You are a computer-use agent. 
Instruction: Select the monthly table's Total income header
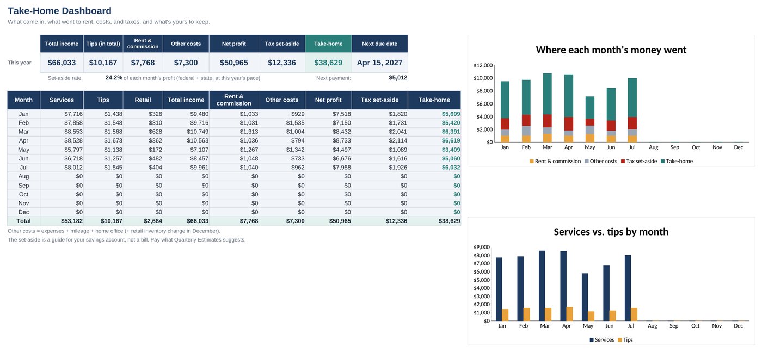coord(186,100)
